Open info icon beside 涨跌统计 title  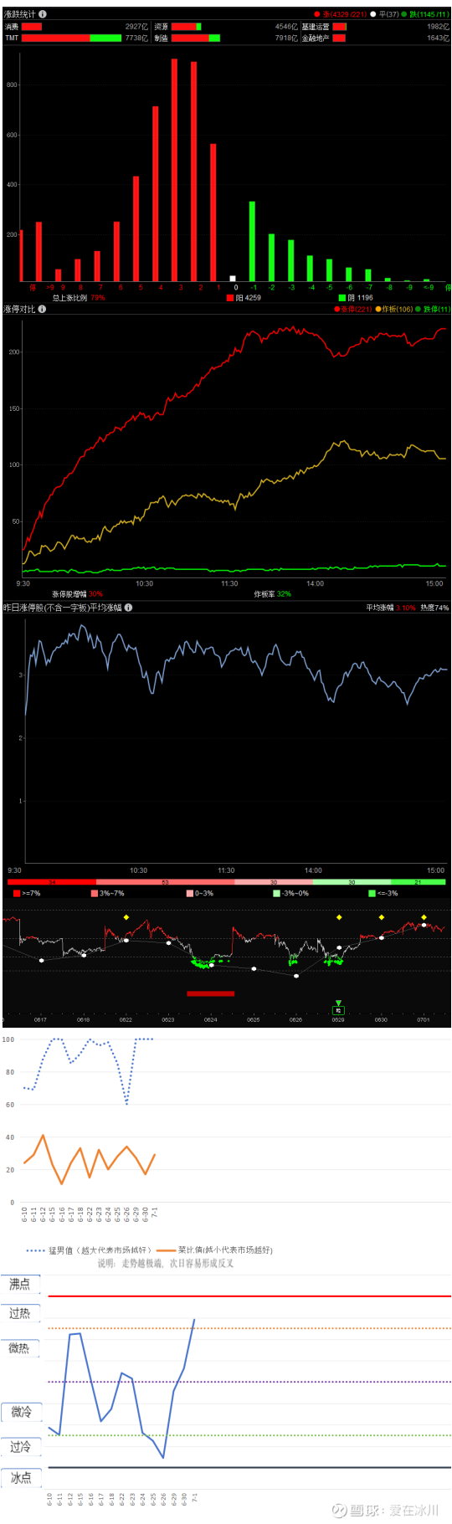coord(43,14)
